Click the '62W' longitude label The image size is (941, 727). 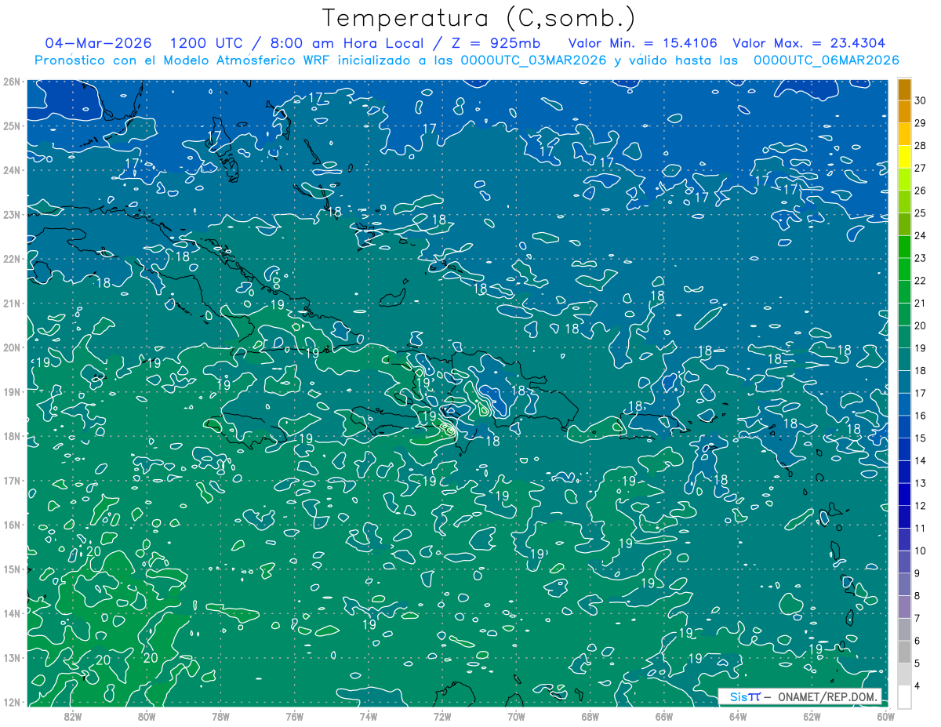pyautogui.click(x=812, y=716)
